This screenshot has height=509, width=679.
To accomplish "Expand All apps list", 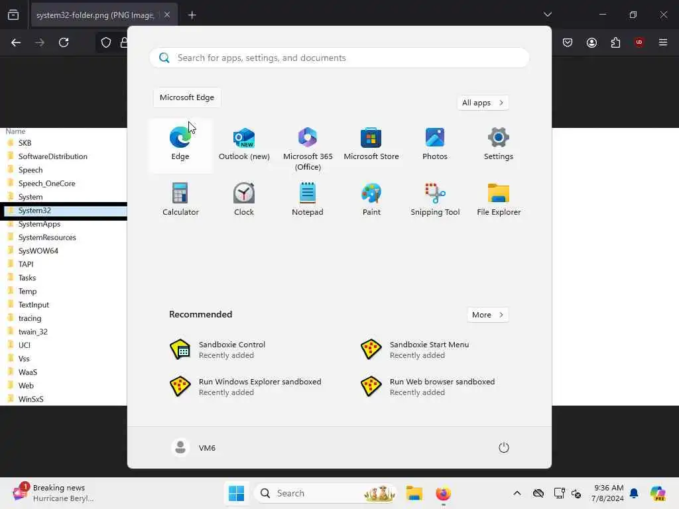I will [483, 103].
